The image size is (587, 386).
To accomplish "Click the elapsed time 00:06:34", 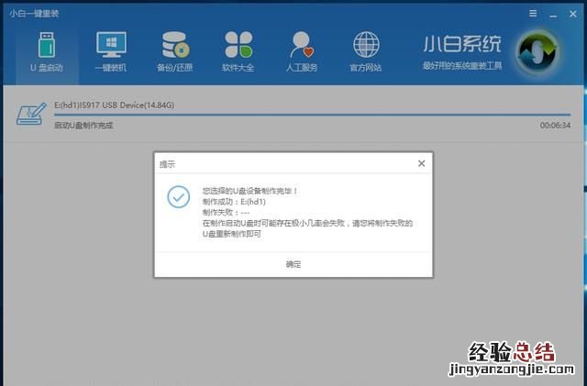I will (555, 126).
